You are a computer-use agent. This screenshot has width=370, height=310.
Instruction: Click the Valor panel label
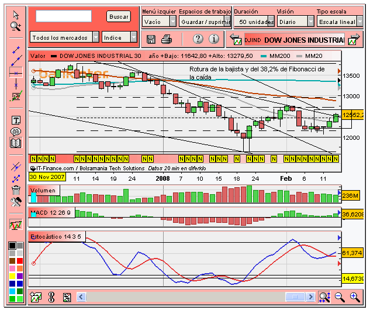click(37, 56)
